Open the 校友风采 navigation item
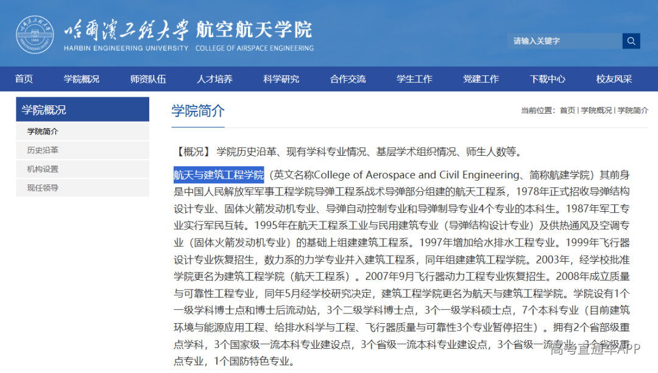Viewport: 658px width, 373px height. [614, 78]
